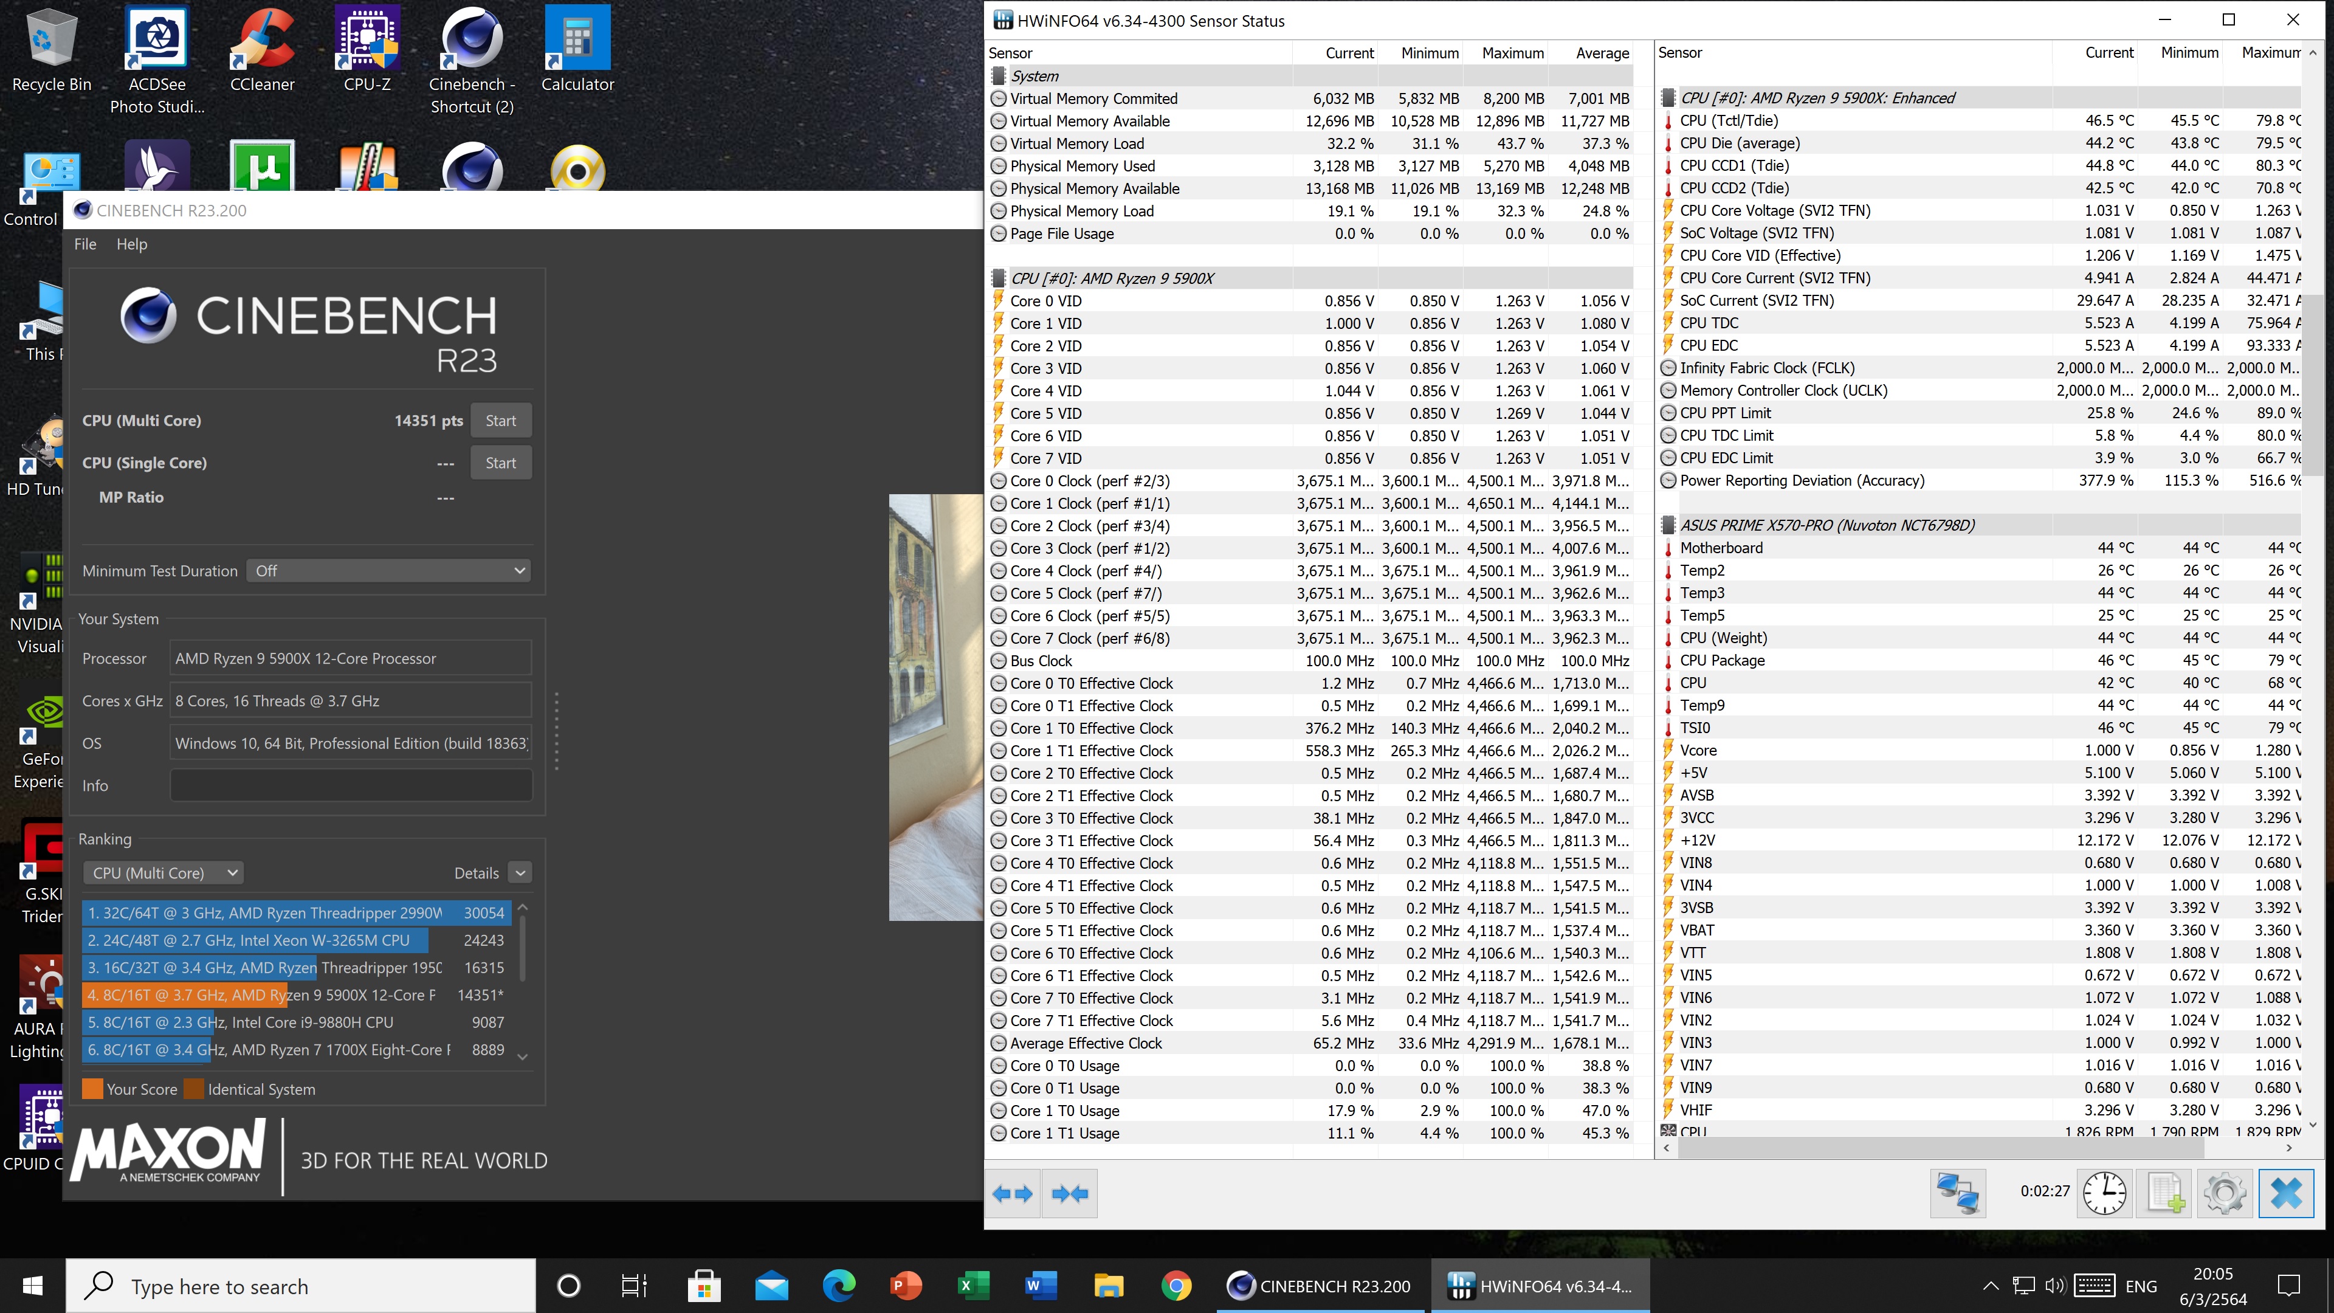The height and width of the screenshot is (1313, 2334).
Task: Open Windows Start menu
Action: 33,1286
